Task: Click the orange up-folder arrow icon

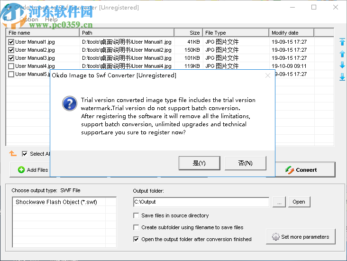Action: pos(13,153)
